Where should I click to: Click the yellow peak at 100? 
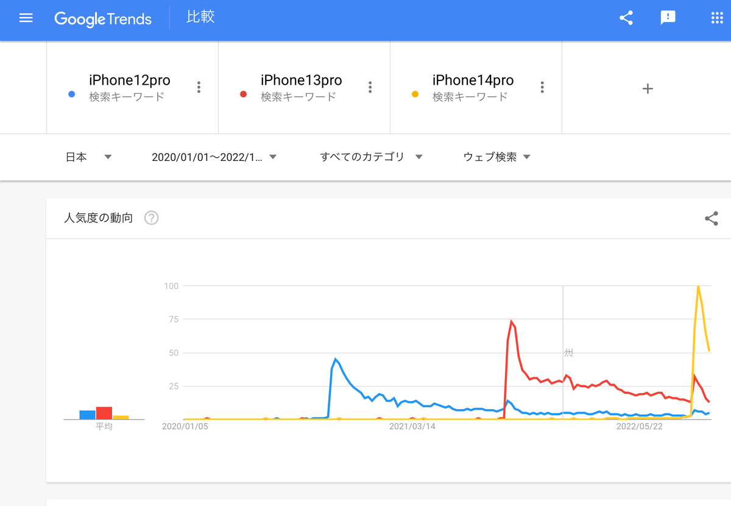click(698, 287)
